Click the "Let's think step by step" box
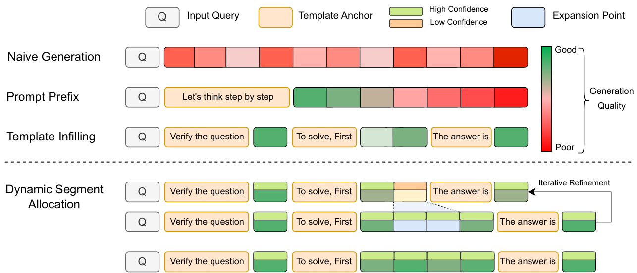637x273 pixels. (x=227, y=97)
